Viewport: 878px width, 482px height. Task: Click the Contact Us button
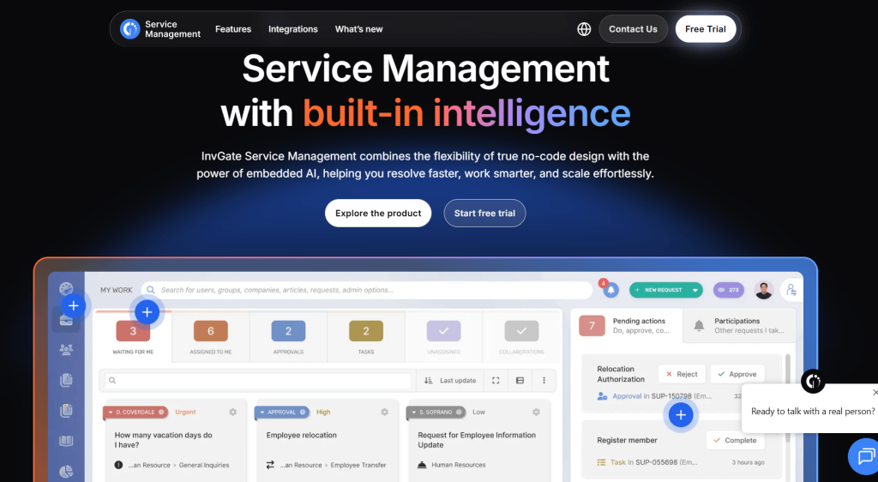click(x=634, y=29)
